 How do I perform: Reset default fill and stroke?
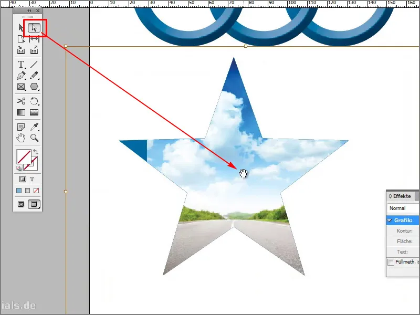tap(19, 169)
